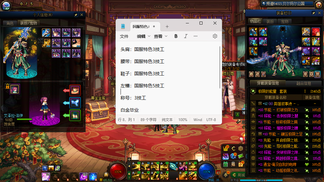Select the 通宝 equipment slot
Screen dimensions: 324x182
point(316,60)
